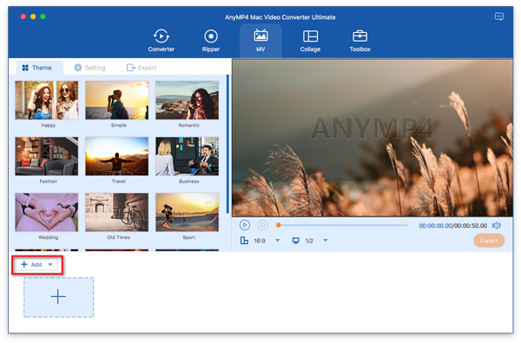The width and height of the screenshot is (521, 343).
Task: Open the Toolbox module
Action: click(359, 41)
